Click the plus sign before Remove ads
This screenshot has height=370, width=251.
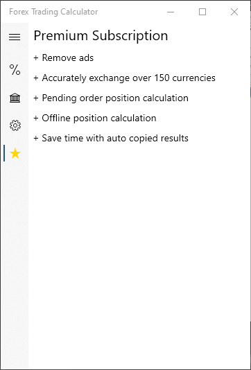(36, 58)
